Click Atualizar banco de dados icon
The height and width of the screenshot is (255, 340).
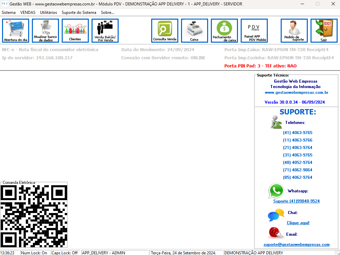[45, 30]
